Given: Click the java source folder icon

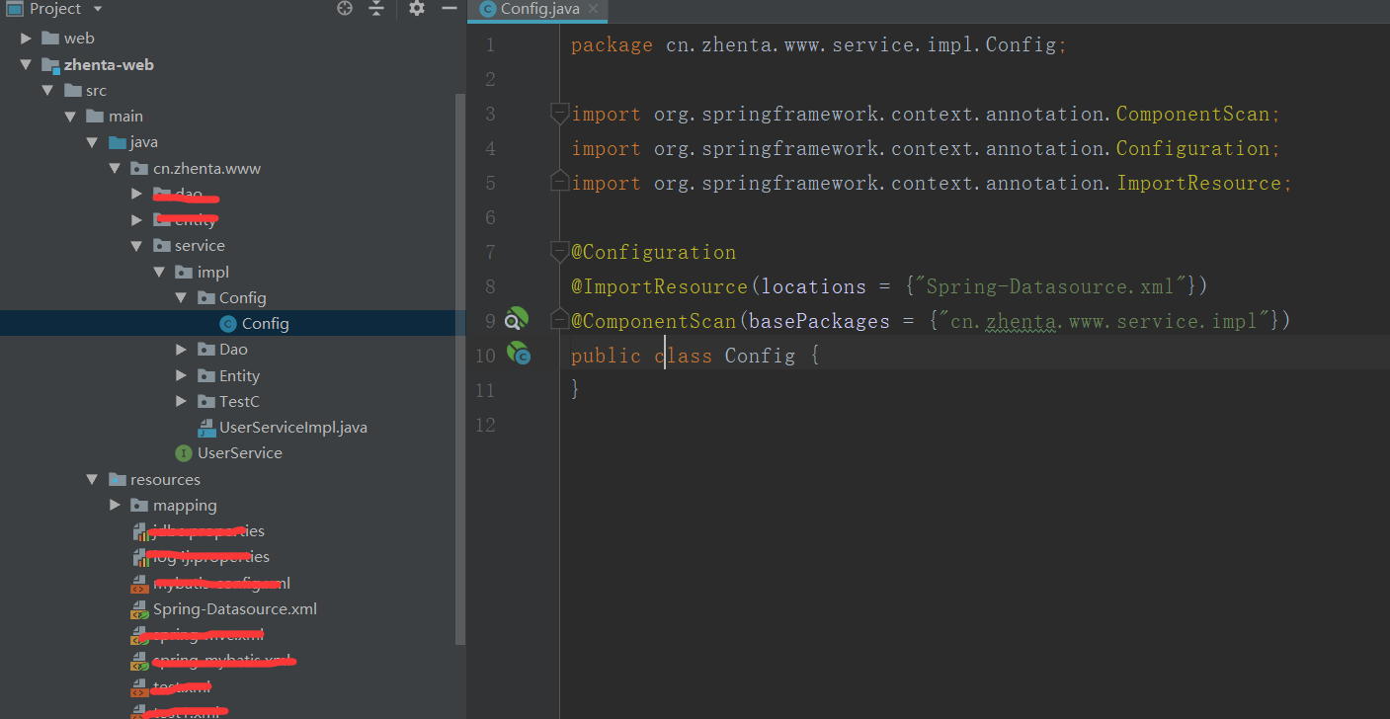Looking at the screenshot, I should click(118, 142).
